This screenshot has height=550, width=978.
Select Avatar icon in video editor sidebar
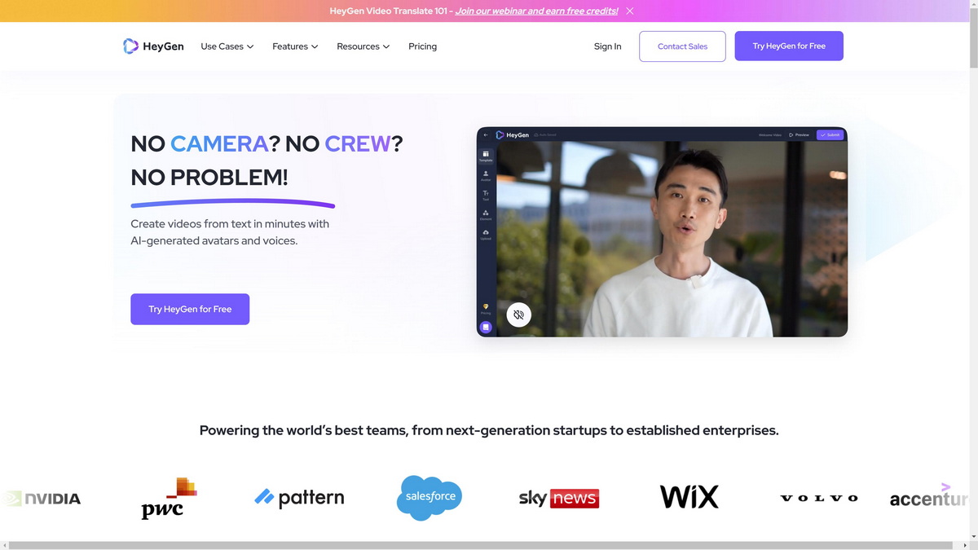pyautogui.click(x=486, y=175)
